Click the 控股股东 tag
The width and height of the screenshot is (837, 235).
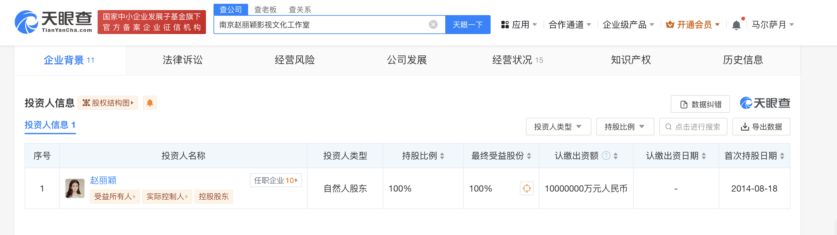(214, 196)
